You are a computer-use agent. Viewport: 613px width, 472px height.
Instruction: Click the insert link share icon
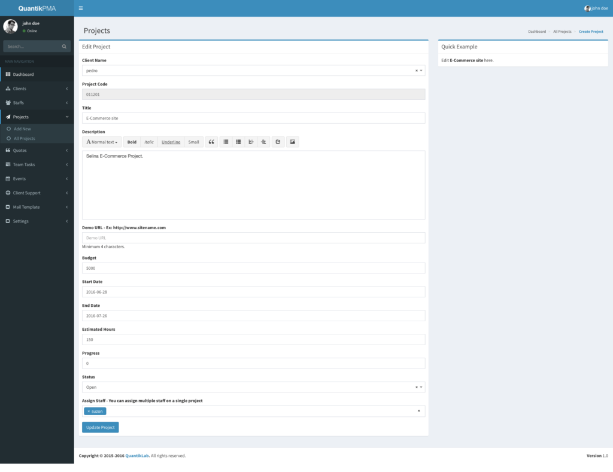[278, 142]
